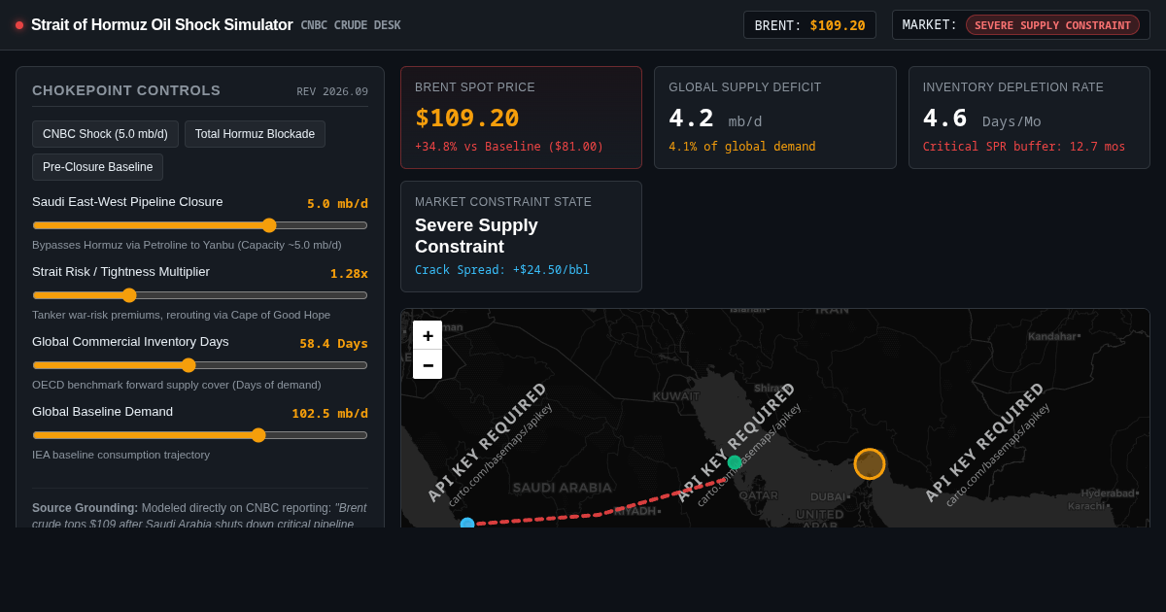
Task: Click the 58.4 Days inventory value
Action: click(x=333, y=343)
